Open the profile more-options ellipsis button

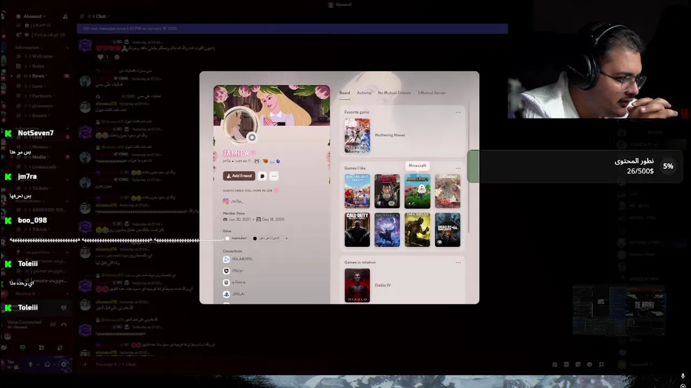click(274, 176)
